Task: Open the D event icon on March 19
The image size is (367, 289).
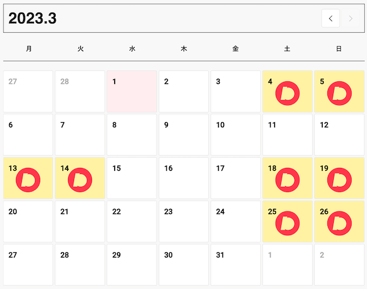Action: coord(339,180)
